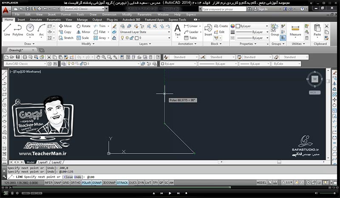Screen dimensions: 340x198
Task: Click the AutoCAD application menu logo
Action: tap(6, 10)
